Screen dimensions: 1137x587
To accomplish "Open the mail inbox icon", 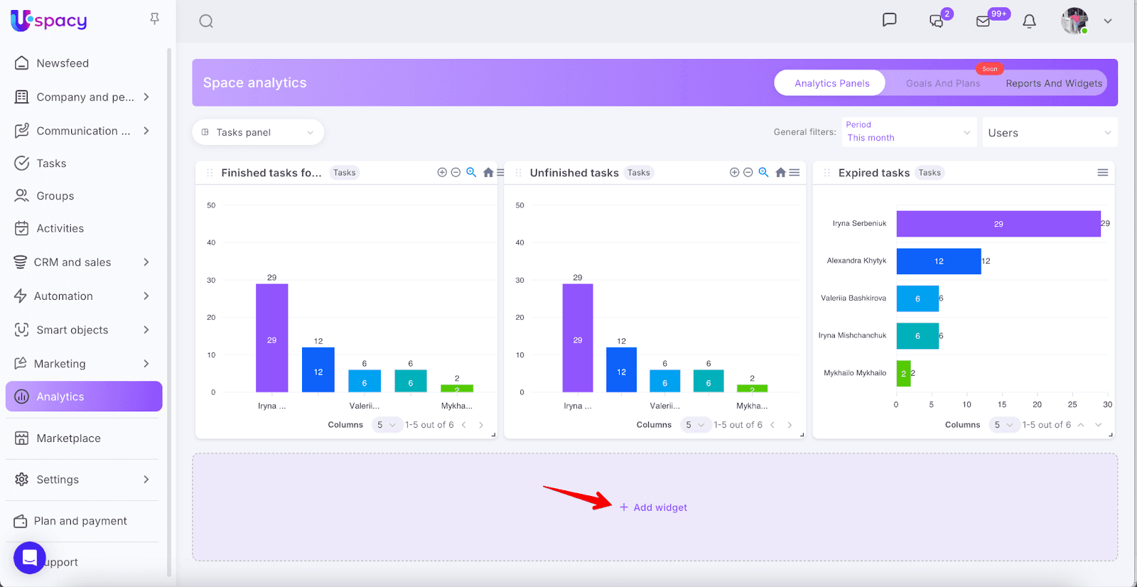I will tap(984, 21).
